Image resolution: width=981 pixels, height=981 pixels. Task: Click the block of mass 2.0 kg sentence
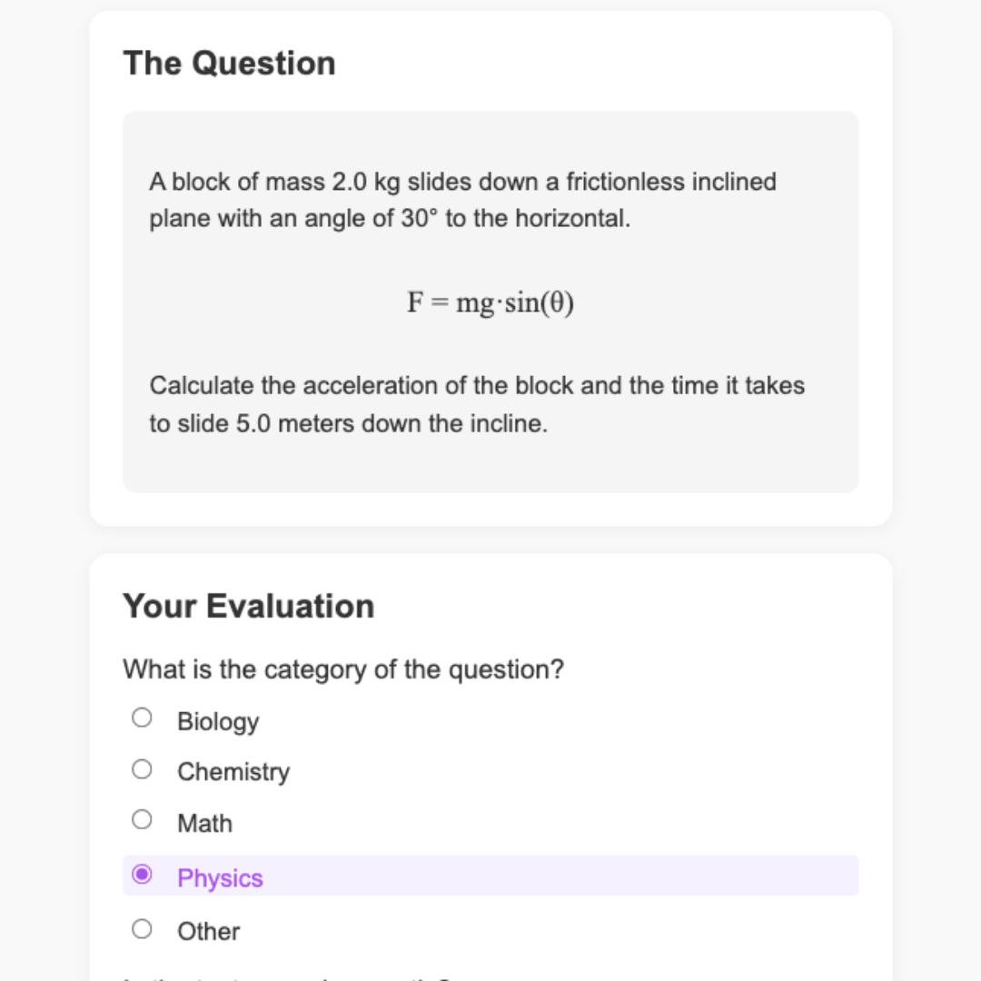(462, 200)
